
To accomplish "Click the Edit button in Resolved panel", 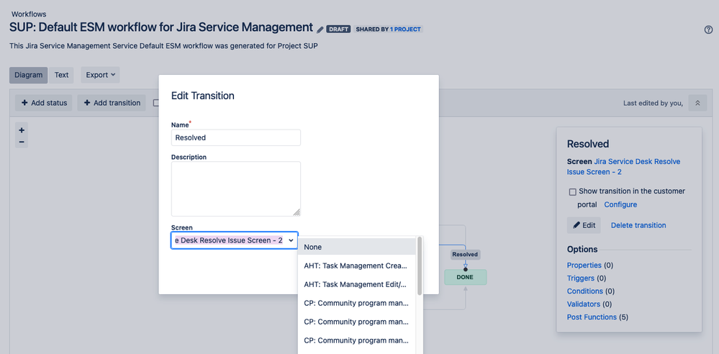I will click(x=584, y=225).
